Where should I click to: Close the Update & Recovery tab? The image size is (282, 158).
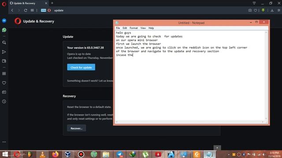(46, 3)
